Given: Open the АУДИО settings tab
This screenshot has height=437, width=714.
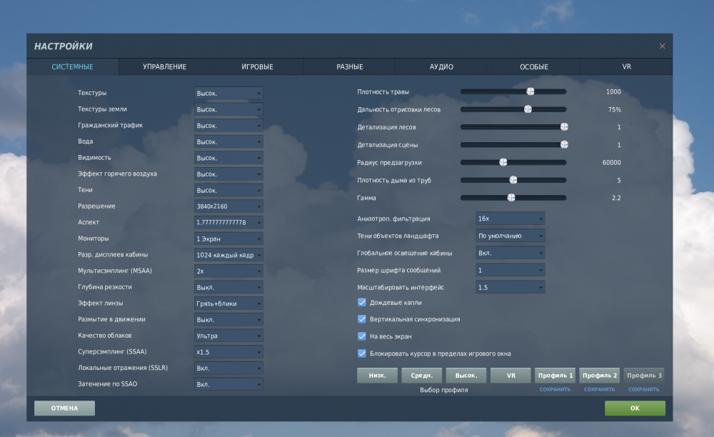Looking at the screenshot, I should pos(441,67).
